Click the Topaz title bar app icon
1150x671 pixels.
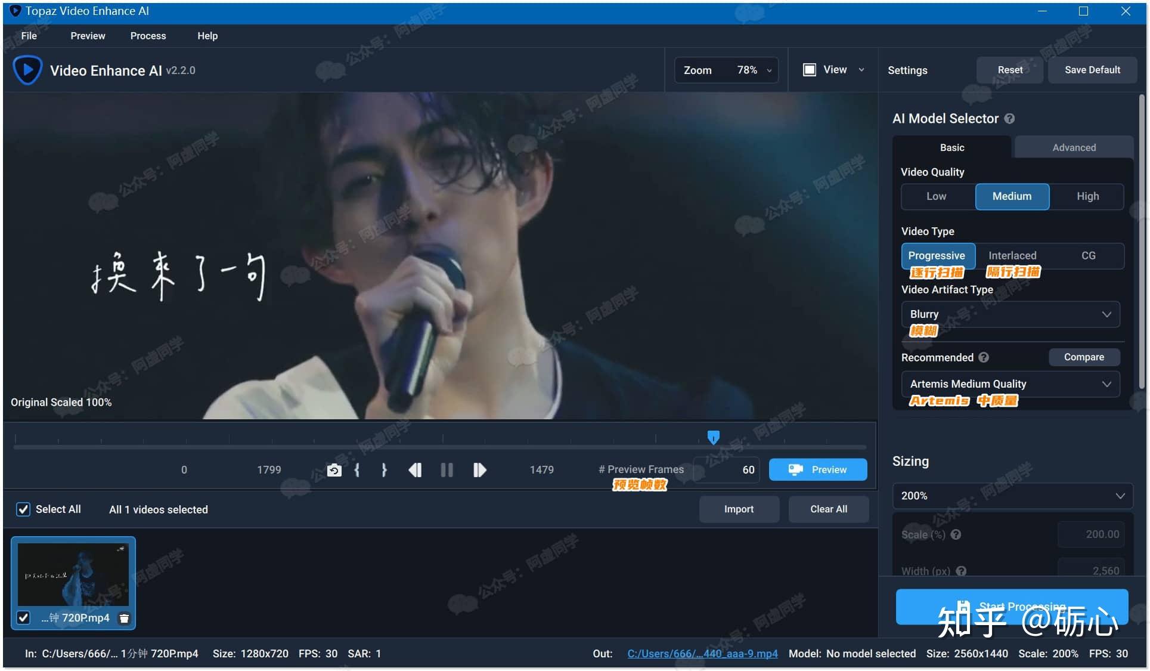click(x=16, y=11)
